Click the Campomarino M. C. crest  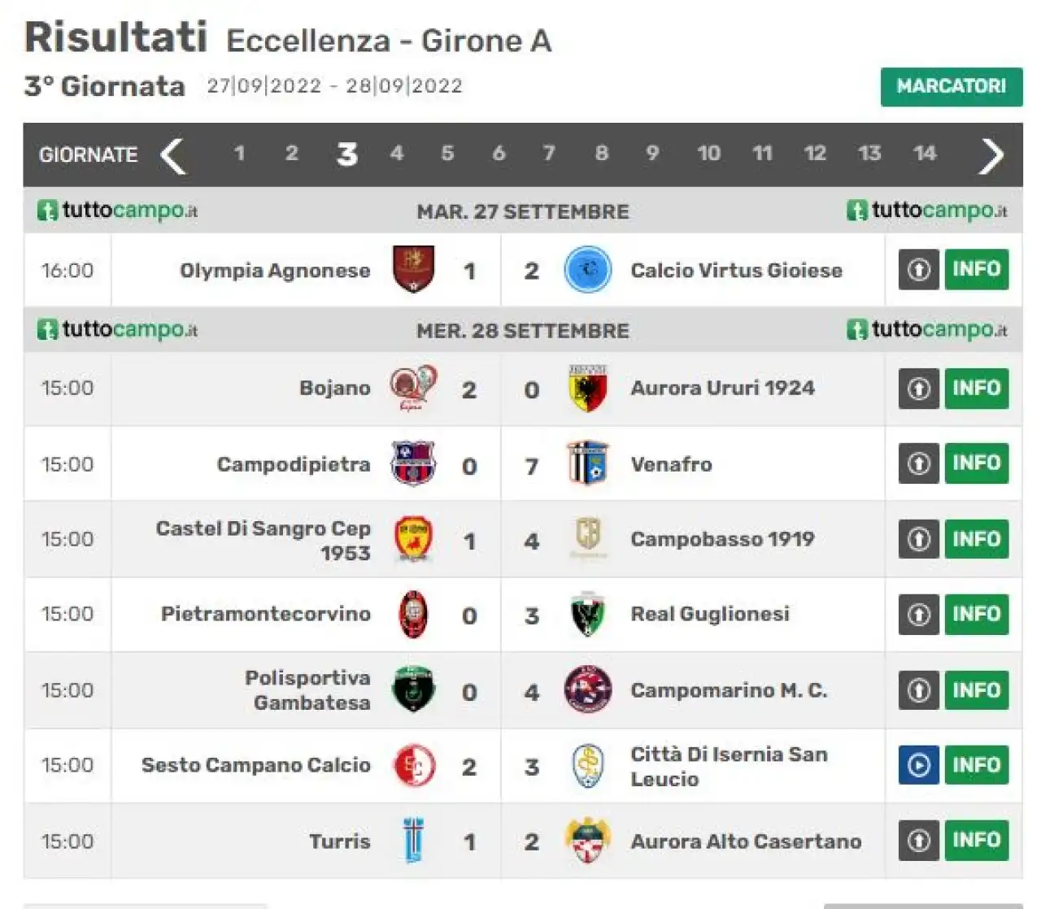587,689
